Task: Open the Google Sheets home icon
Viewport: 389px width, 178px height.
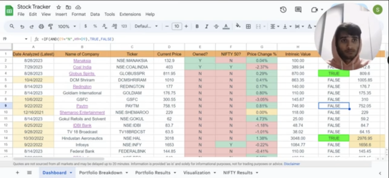Action: [x=9, y=11]
